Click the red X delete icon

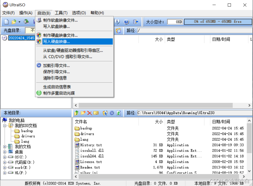pyautogui.click(x=90, y=113)
